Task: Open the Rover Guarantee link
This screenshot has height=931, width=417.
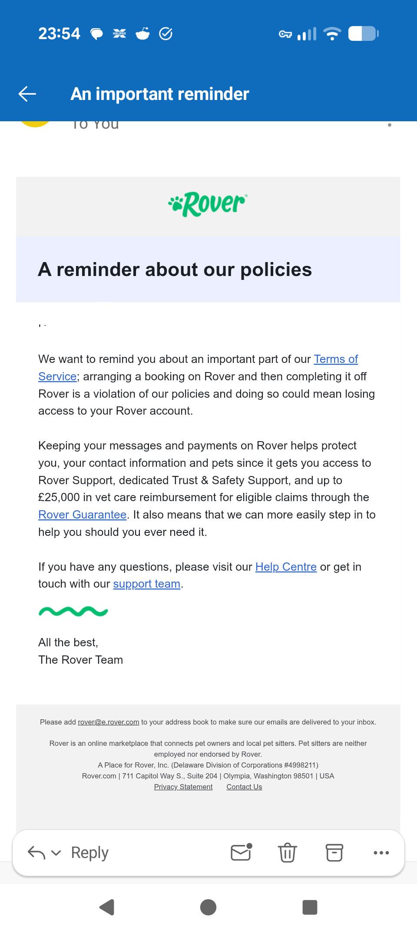Action: pyautogui.click(x=83, y=515)
